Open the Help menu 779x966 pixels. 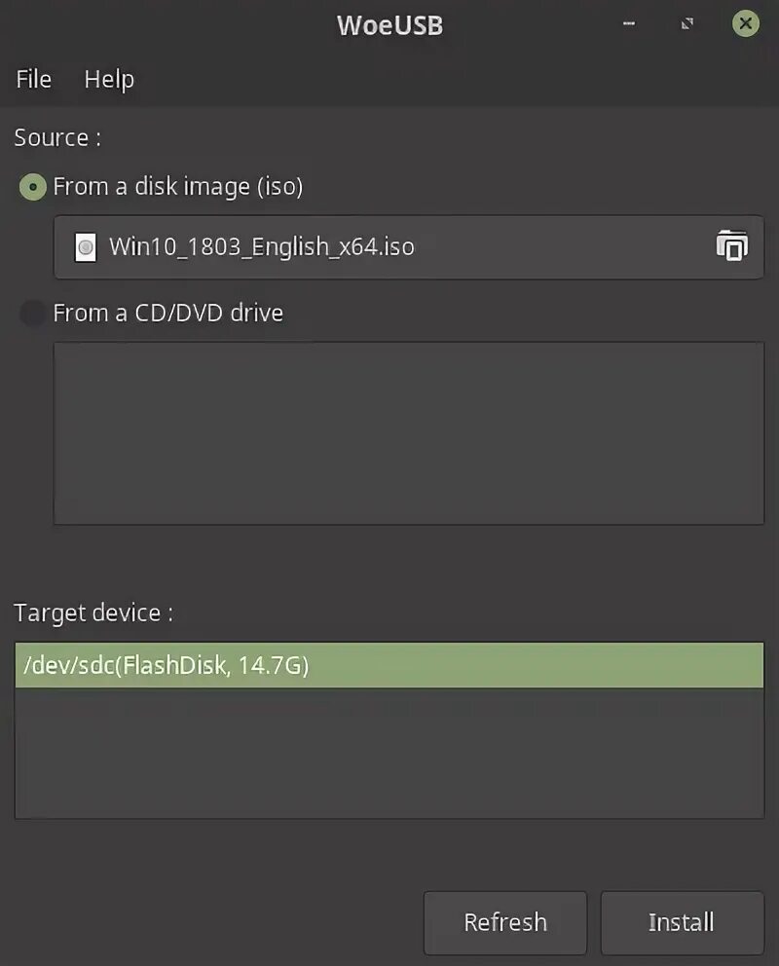click(x=109, y=80)
